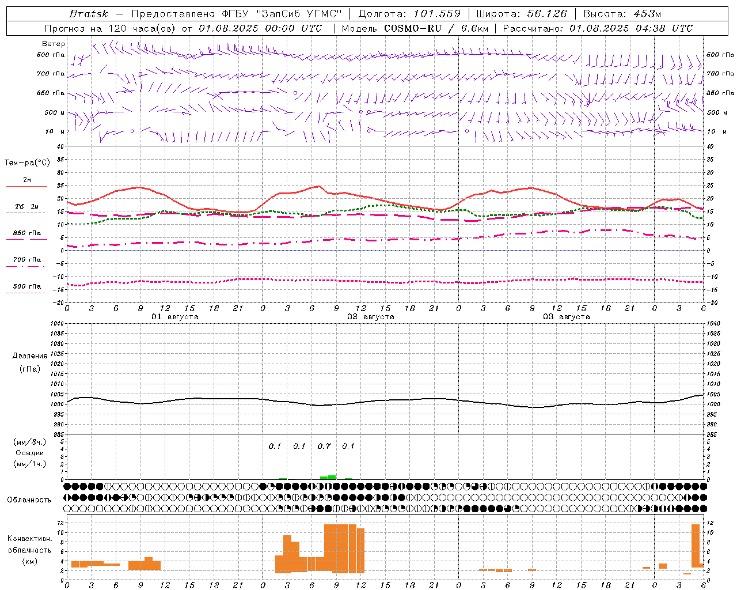Click the model name "COSMO-RU / 6.6км"

coord(436,28)
